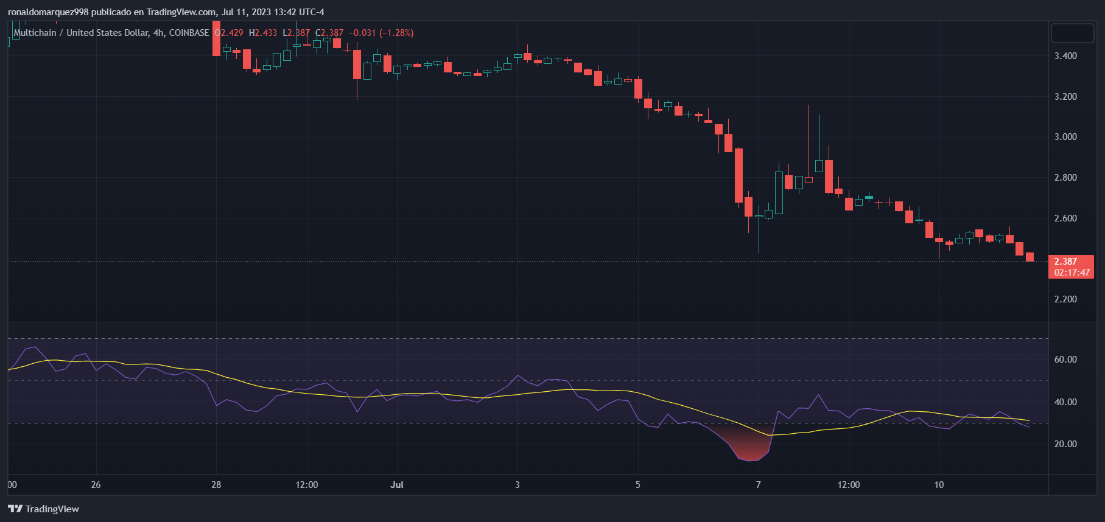Click the 20.00 RSI axis label
Image resolution: width=1105 pixels, height=522 pixels.
pyautogui.click(x=1065, y=444)
